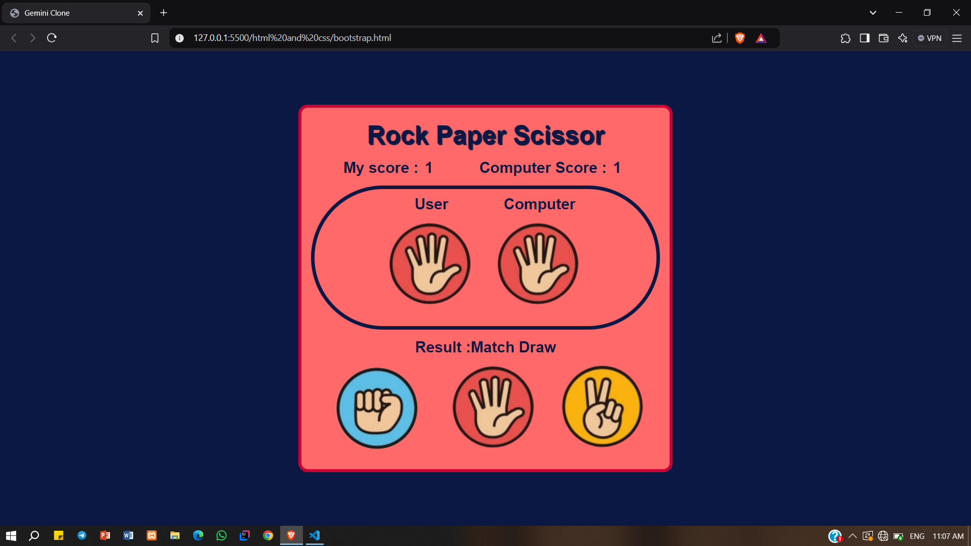Toggle the browser sidebar panel
Image resolution: width=971 pixels, height=546 pixels.
[865, 38]
